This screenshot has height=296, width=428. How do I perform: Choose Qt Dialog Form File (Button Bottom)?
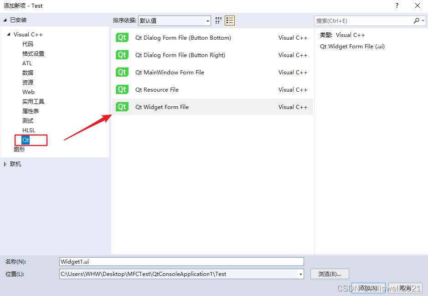(x=212, y=38)
